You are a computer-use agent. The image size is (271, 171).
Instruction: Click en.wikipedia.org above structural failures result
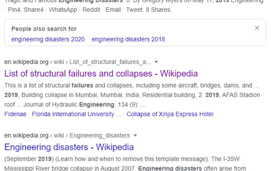(x=26, y=62)
